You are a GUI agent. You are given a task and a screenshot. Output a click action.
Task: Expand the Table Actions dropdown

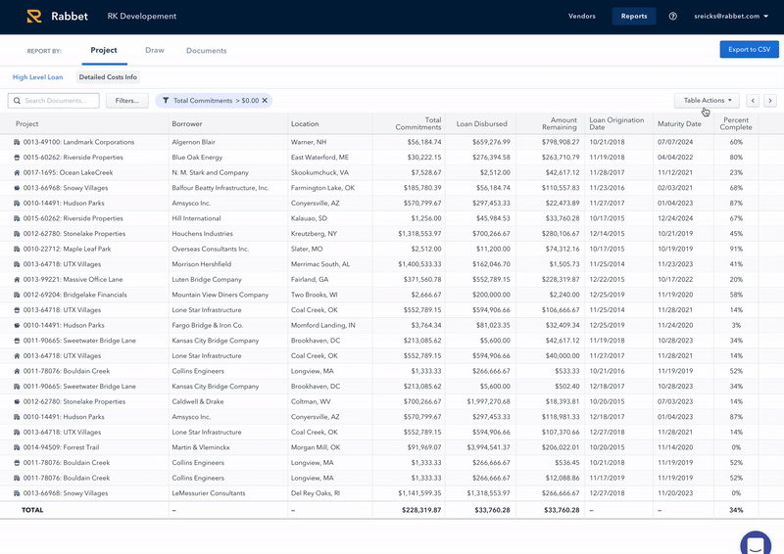(707, 101)
